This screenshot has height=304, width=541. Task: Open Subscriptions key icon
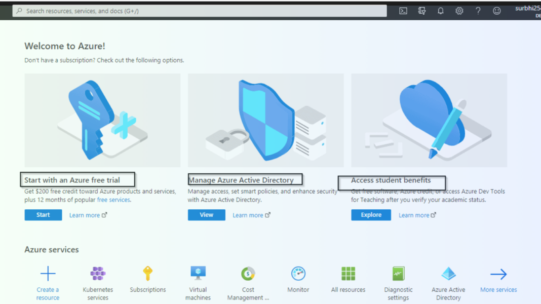tap(148, 274)
